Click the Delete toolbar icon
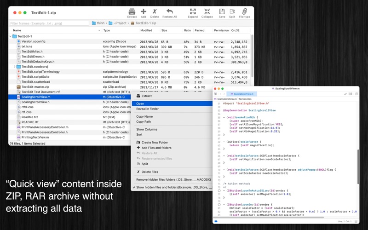Image resolution: width=368 pixels, height=230 pixels. [x=155, y=11]
